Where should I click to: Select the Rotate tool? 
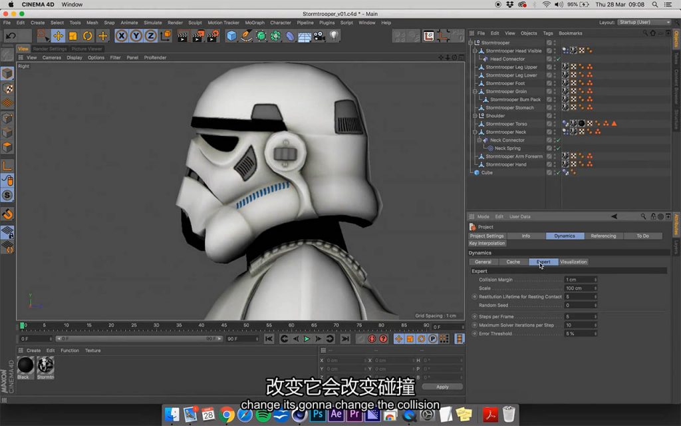coord(87,36)
